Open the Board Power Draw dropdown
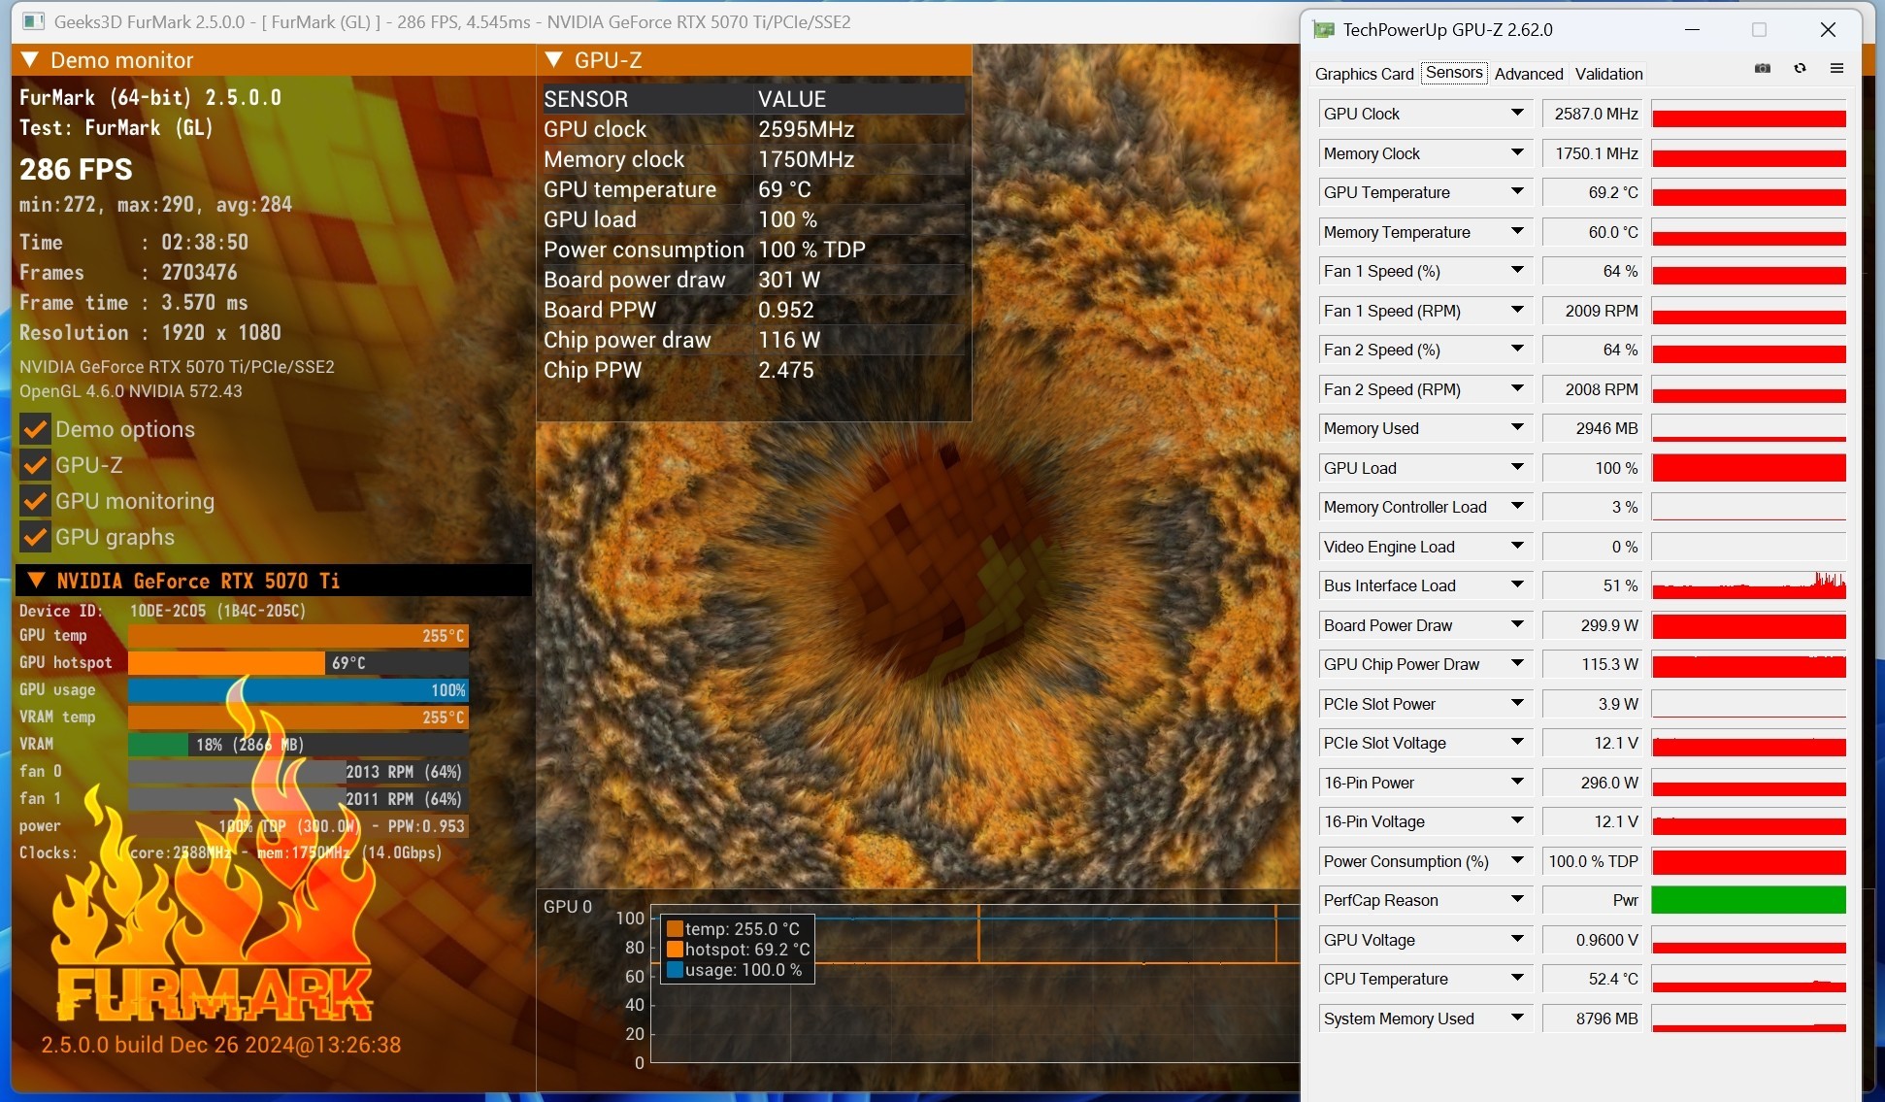 point(1517,625)
